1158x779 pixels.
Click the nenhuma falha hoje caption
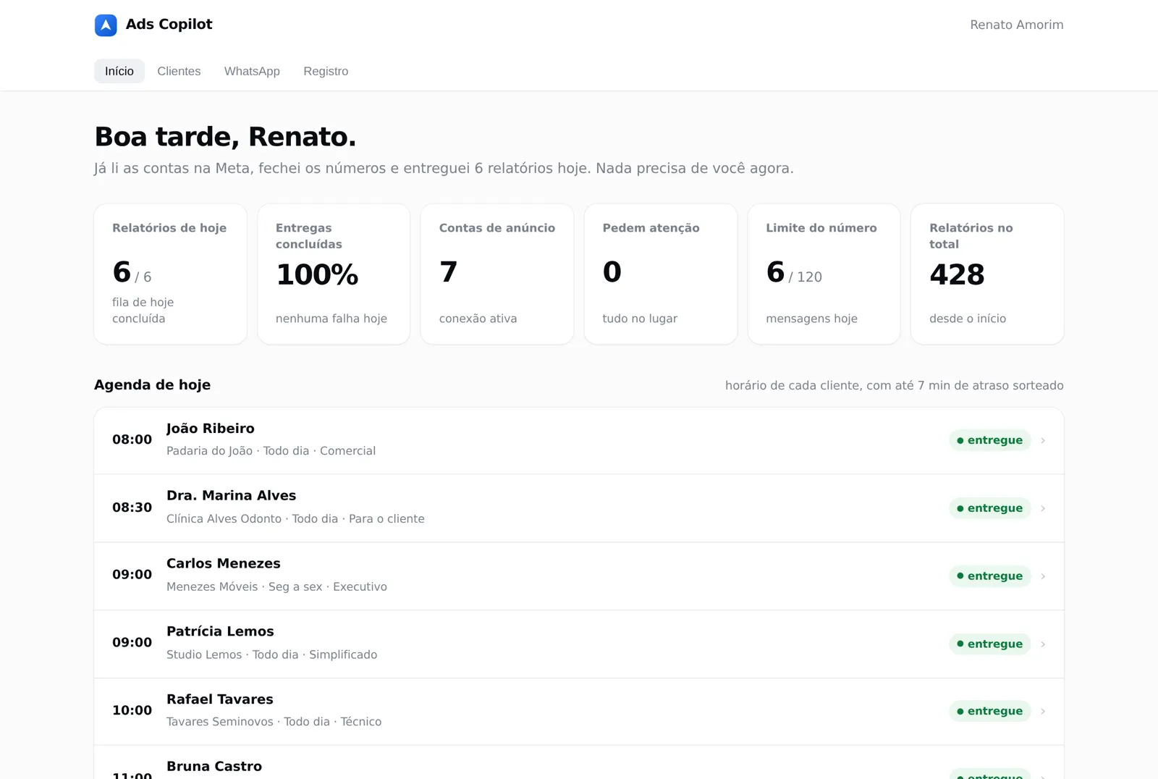pyautogui.click(x=331, y=319)
